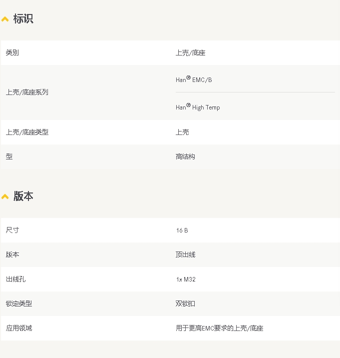Select the 上壳/底座系列 row label
The width and height of the screenshot is (340, 358).
tap(27, 92)
